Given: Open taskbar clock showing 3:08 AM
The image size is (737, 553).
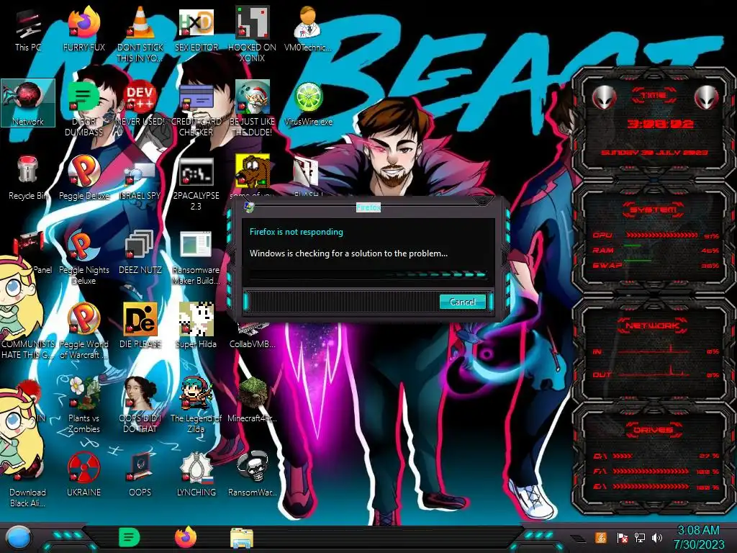Looking at the screenshot, I should tap(698, 538).
